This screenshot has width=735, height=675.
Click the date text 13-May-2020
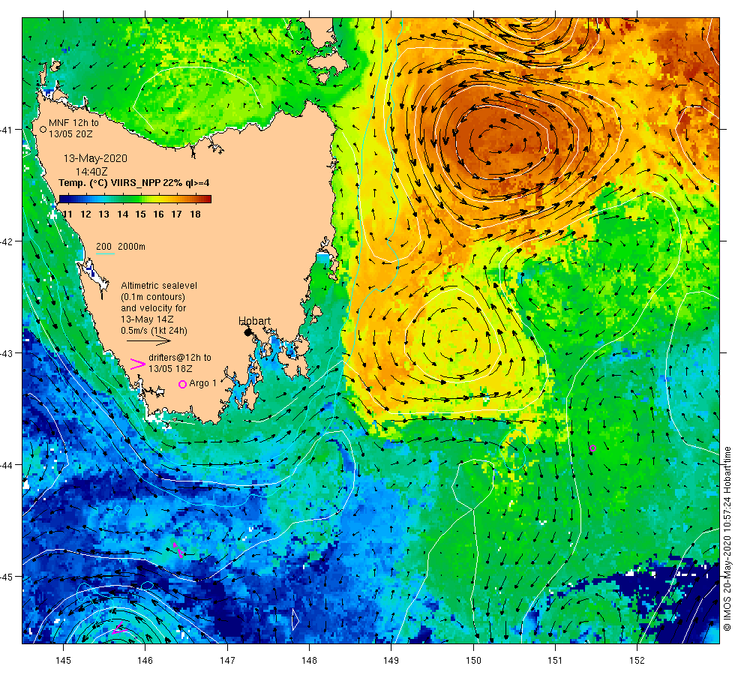[95, 158]
